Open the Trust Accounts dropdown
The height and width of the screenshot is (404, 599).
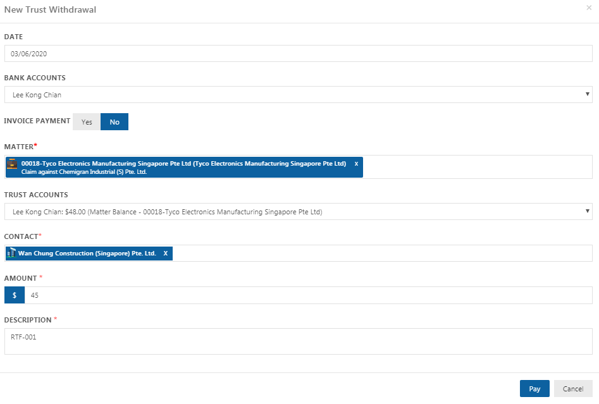[299, 212]
